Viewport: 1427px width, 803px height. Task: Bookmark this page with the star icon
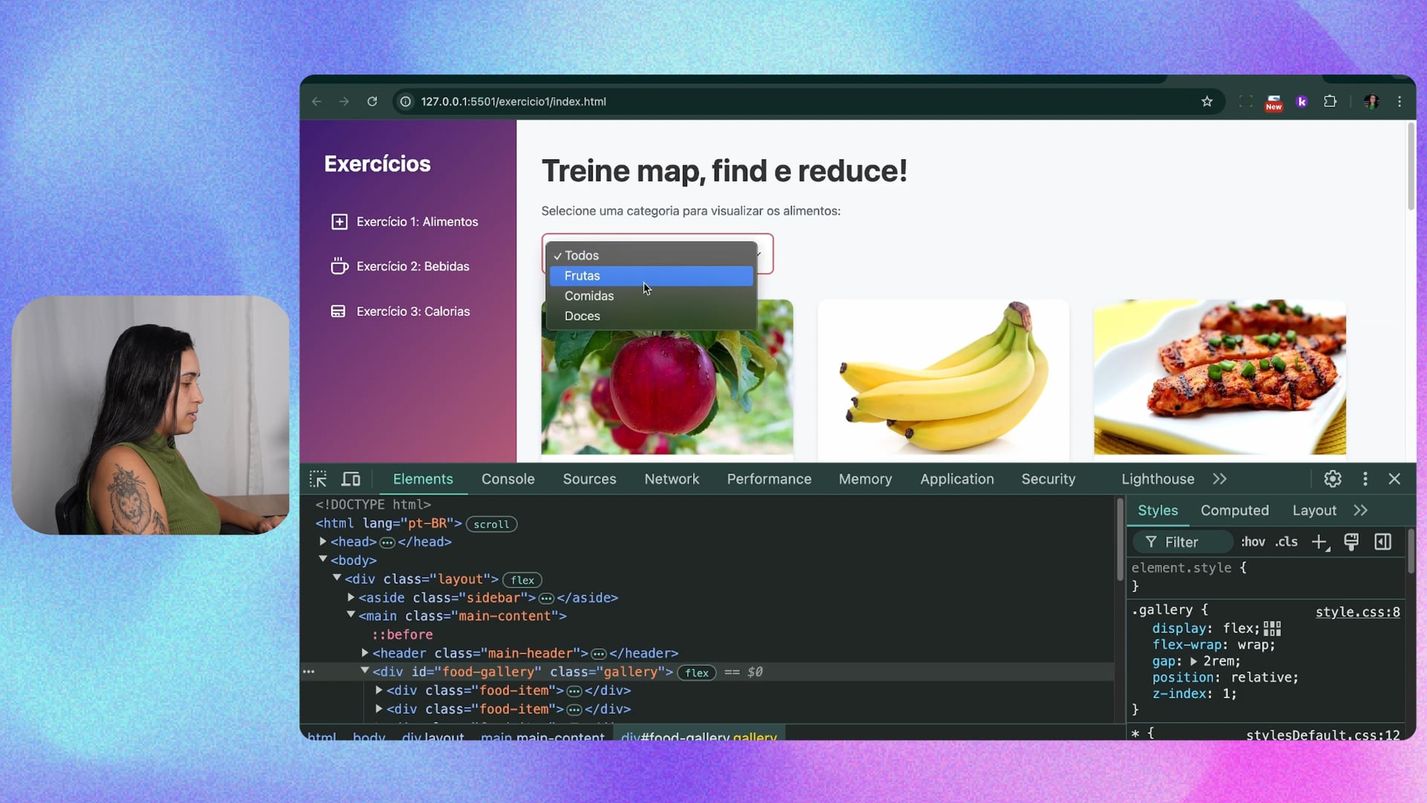point(1207,102)
